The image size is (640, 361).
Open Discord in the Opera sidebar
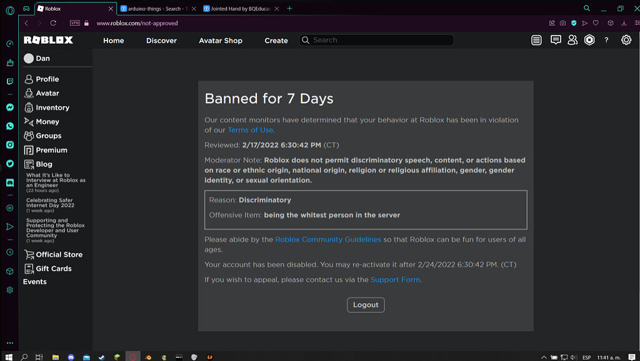pyautogui.click(x=10, y=182)
